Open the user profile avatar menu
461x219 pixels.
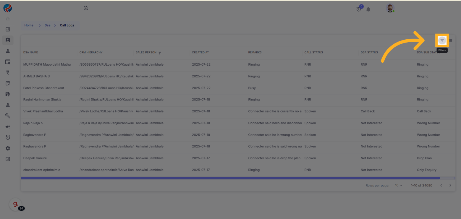point(390,8)
